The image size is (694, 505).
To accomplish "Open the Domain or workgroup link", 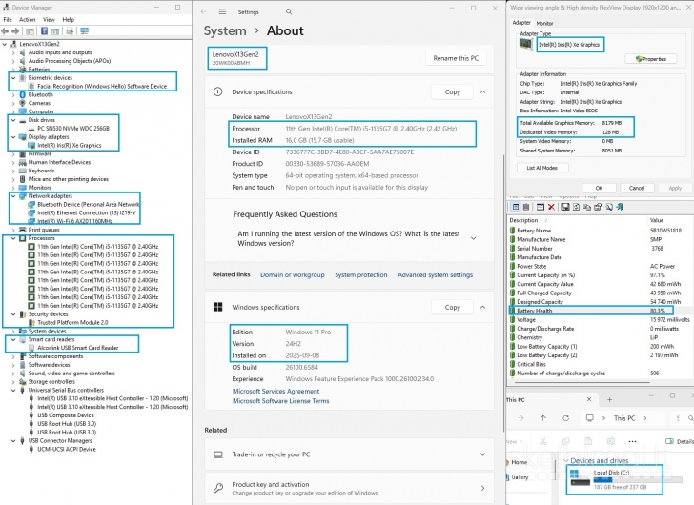I will tap(292, 274).
